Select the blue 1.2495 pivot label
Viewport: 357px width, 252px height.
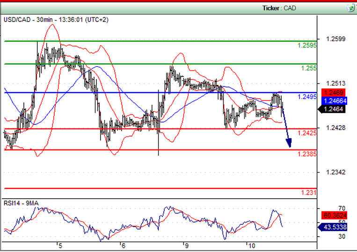pyautogui.click(x=307, y=97)
